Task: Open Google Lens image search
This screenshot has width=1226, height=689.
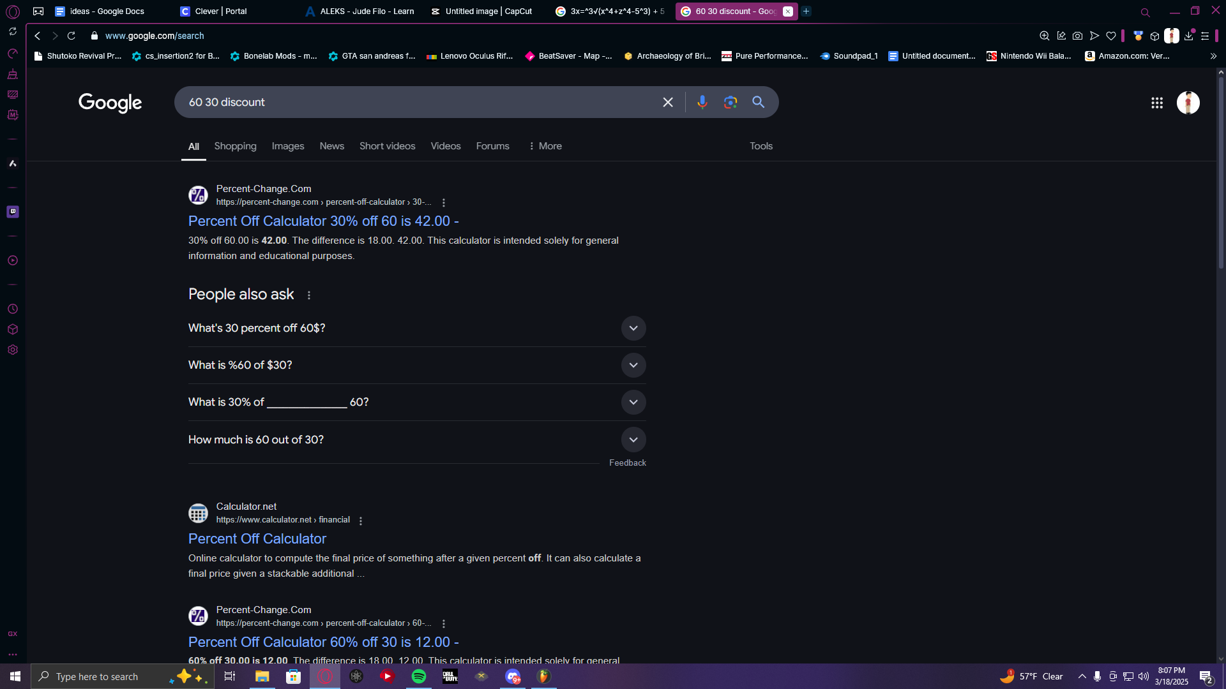Action: tap(730, 102)
